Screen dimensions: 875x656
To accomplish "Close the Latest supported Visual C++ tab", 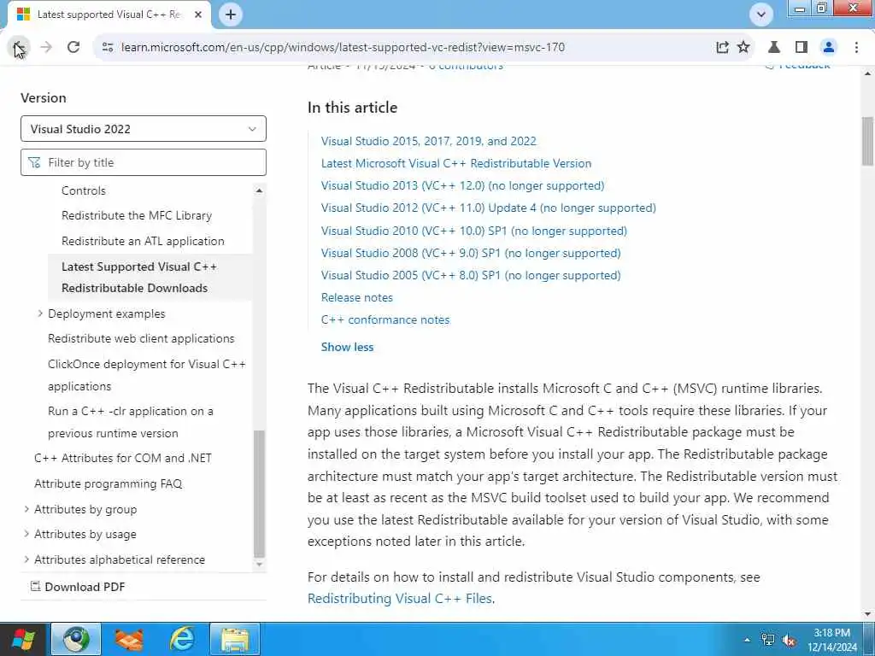I will click(198, 15).
